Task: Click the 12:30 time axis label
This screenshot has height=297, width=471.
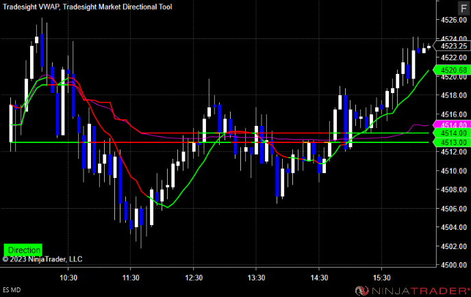Action: pos(194,278)
